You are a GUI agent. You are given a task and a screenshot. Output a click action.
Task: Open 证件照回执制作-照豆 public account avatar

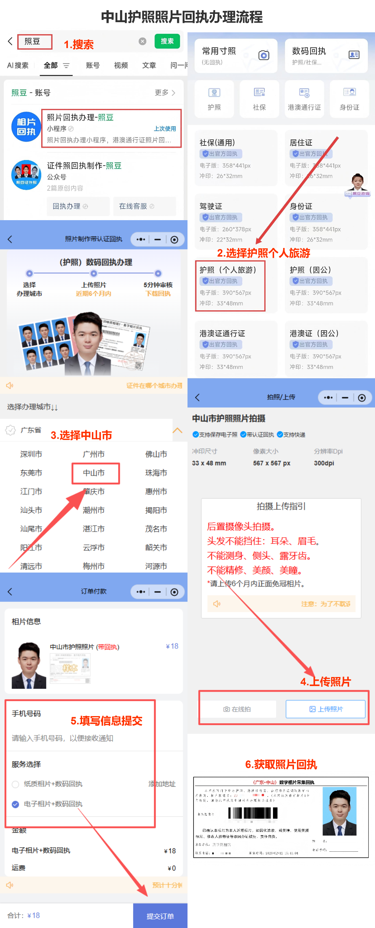point(26,175)
